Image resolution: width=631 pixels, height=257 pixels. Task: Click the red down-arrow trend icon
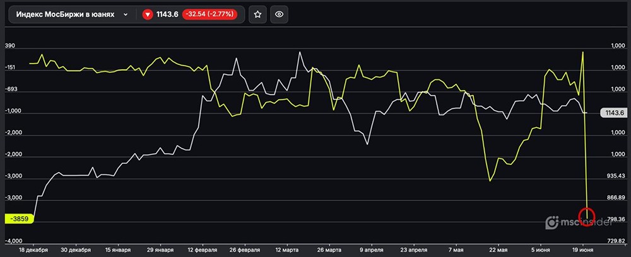(x=148, y=14)
